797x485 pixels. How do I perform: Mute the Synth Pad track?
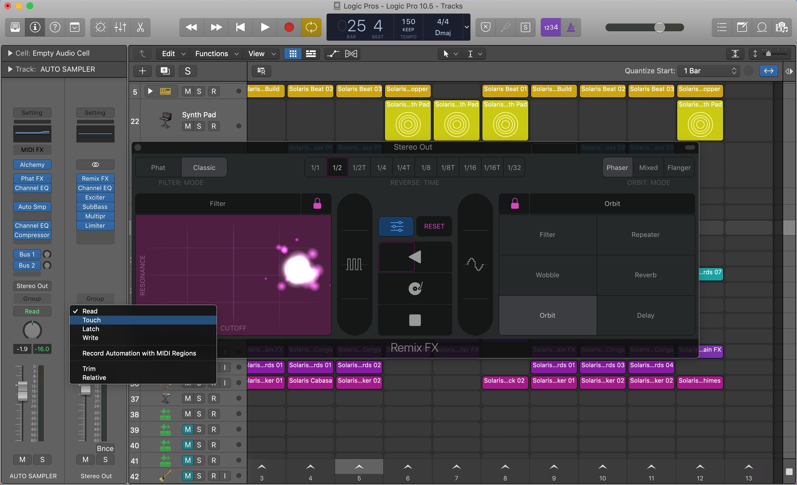coord(188,126)
